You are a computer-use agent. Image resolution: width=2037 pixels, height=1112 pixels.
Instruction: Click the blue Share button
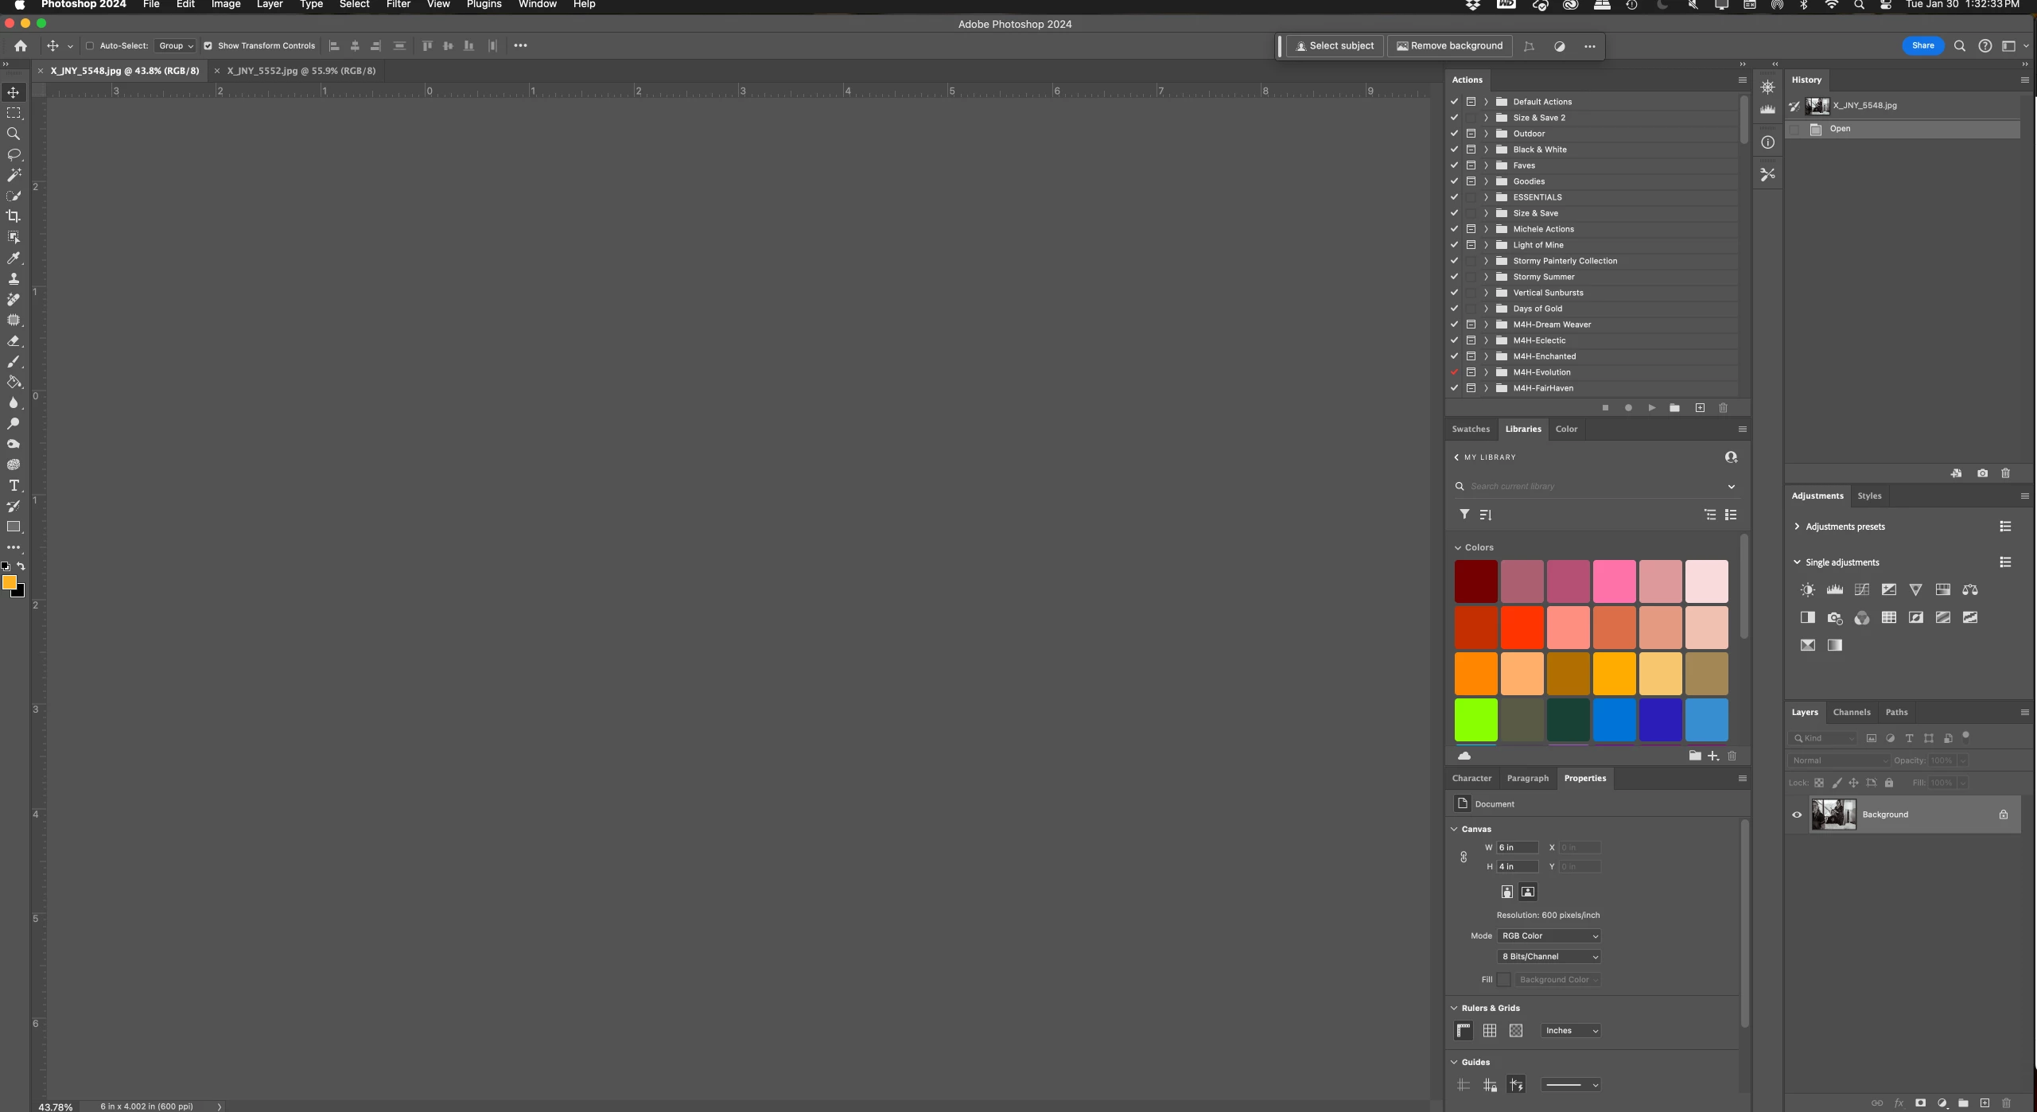[x=1922, y=46]
